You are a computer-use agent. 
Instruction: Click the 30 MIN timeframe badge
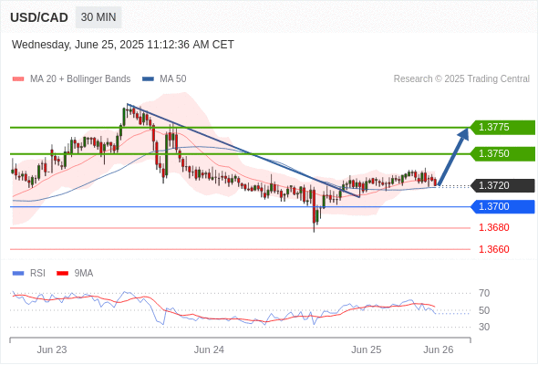tap(98, 17)
